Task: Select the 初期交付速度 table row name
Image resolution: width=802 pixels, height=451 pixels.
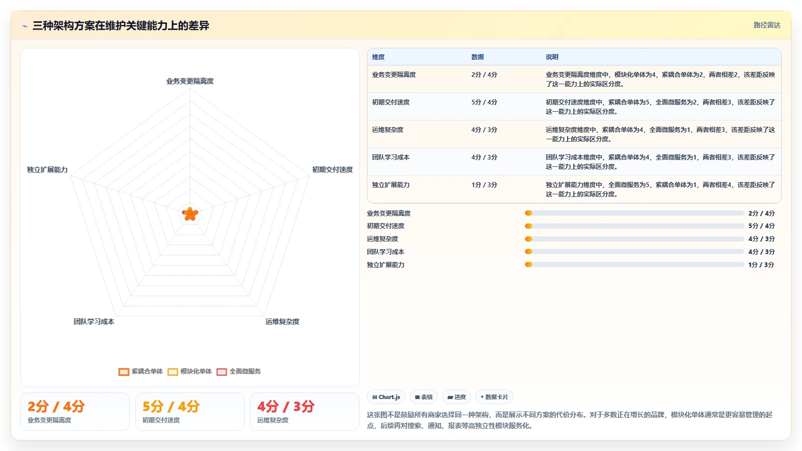Action: click(x=391, y=102)
